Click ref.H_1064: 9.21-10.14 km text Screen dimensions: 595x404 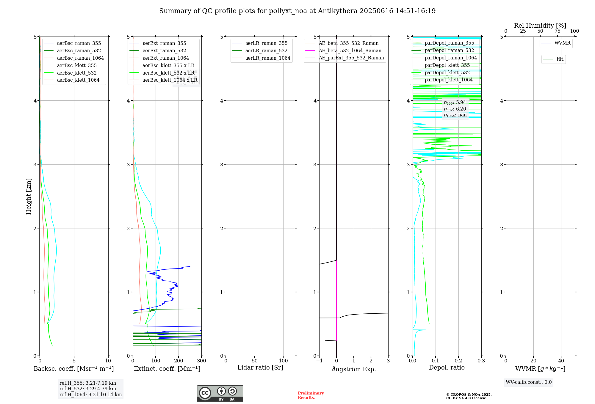91,395
